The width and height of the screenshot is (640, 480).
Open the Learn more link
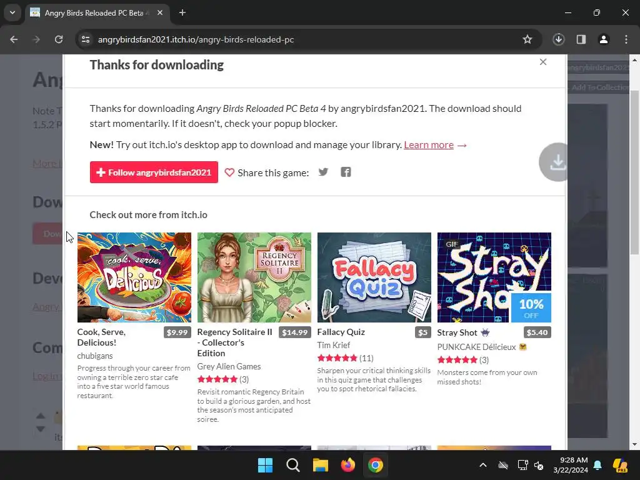point(429,145)
